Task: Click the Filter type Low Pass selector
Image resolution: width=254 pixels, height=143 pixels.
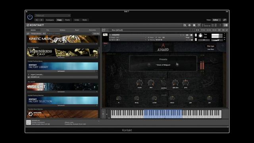Action: (x=211, y=49)
